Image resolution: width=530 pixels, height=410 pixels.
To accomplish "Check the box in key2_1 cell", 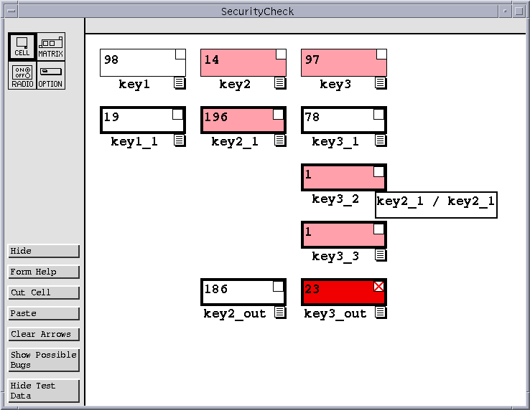I will [x=278, y=115].
